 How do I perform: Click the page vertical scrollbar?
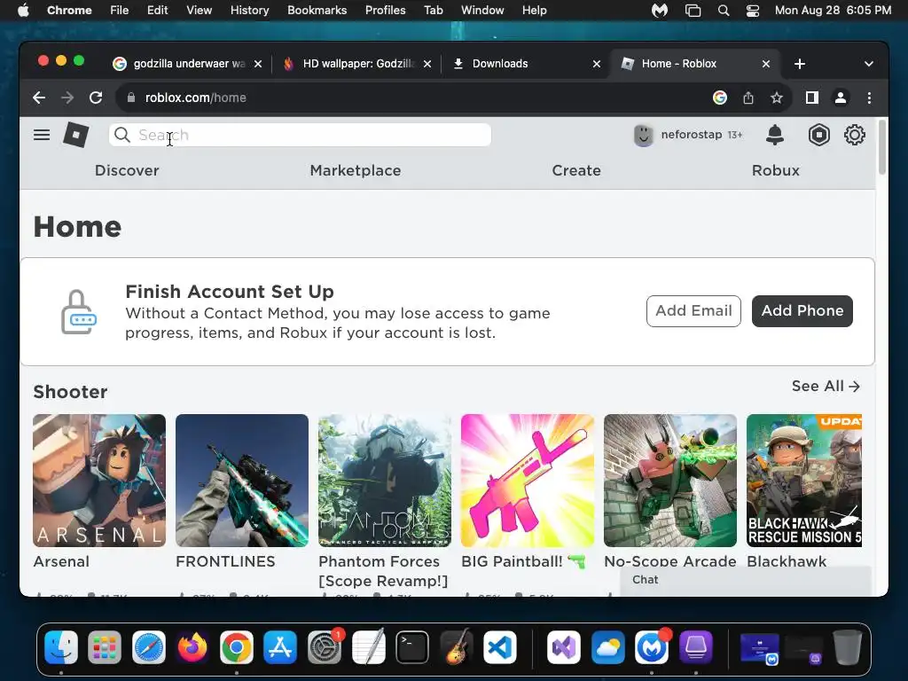tap(882, 147)
